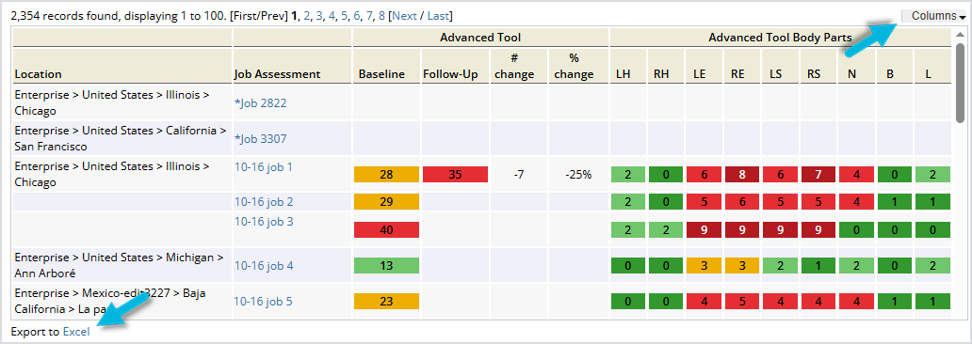Viewport: 972px width, 344px height.
Task: Go to page 5 of results
Action: pyautogui.click(x=344, y=16)
